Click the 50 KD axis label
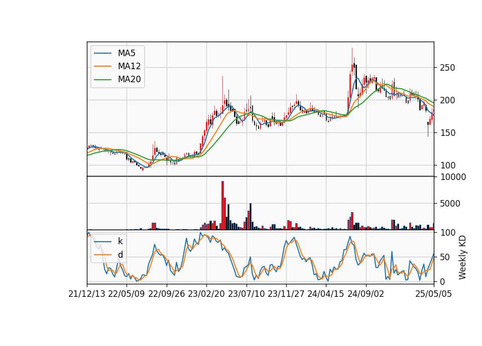482x346 pixels. [x=445, y=257]
